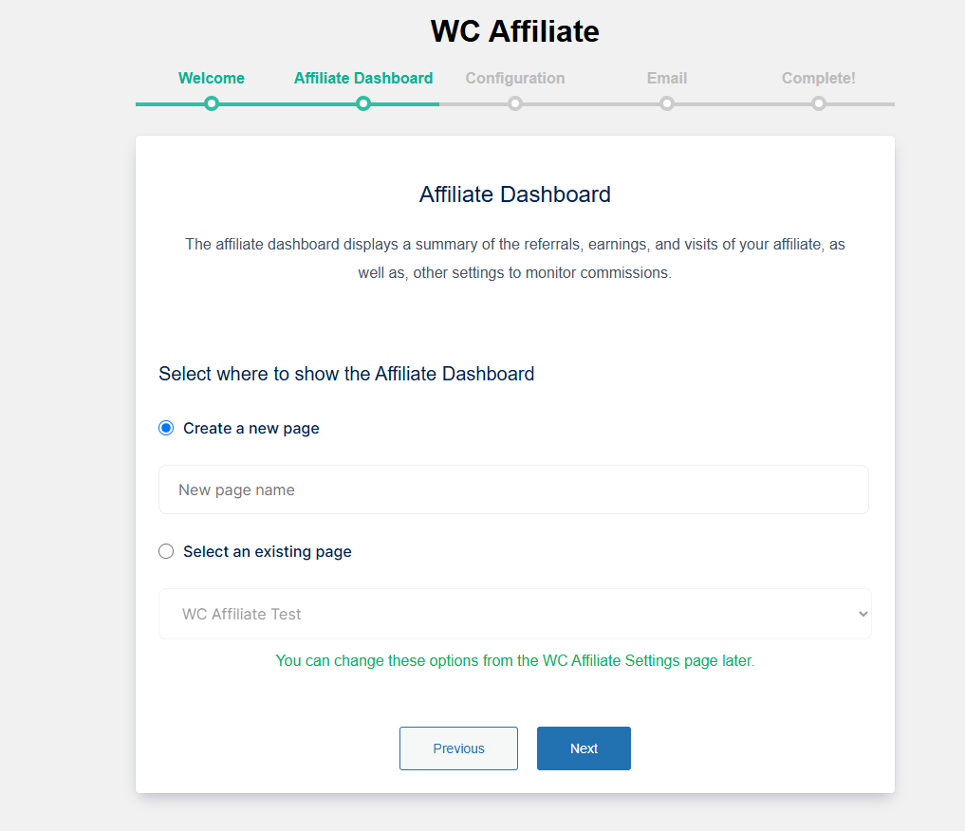Jump to the Complete! step label
This screenshot has width=965, height=831.
819,78
